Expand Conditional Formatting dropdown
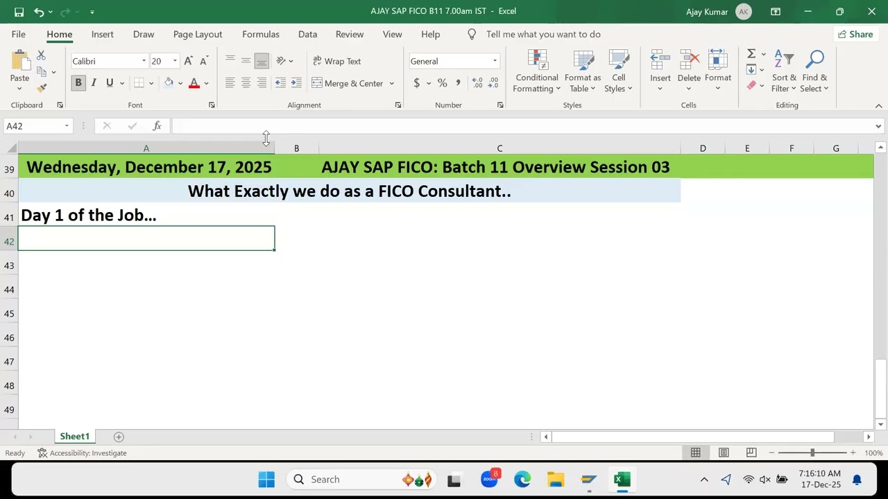 (537, 71)
